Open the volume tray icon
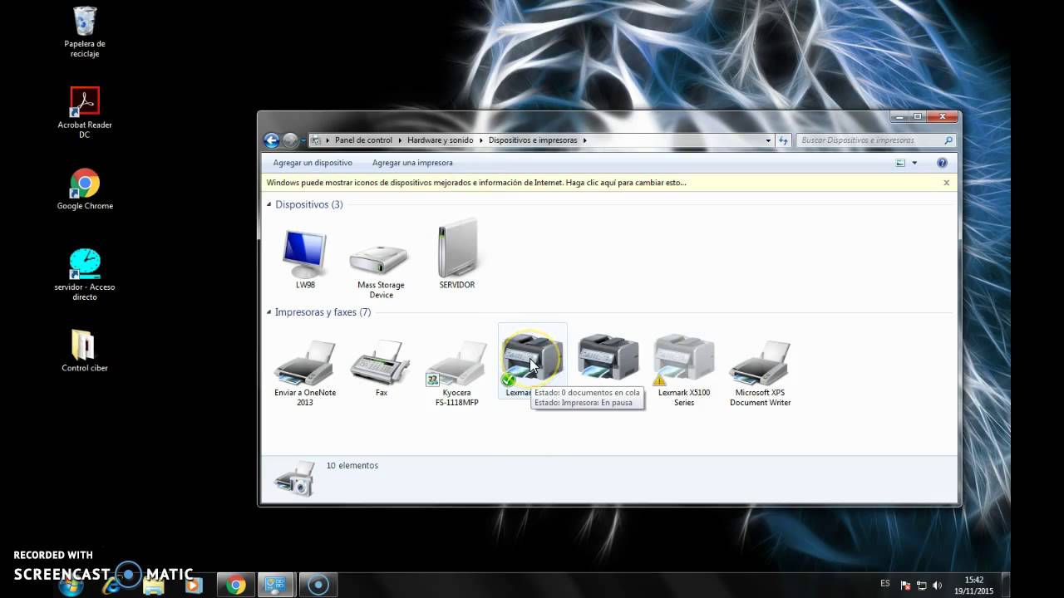 tap(937, 586)
